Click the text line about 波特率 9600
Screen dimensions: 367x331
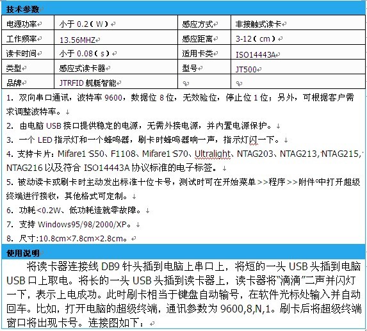180,97
